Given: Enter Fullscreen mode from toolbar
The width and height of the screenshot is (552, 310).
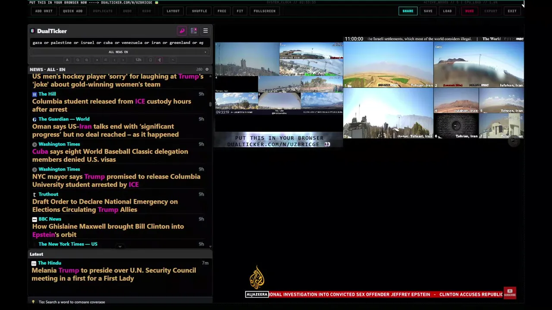Looking at the screenshot, I should point(265,11).
